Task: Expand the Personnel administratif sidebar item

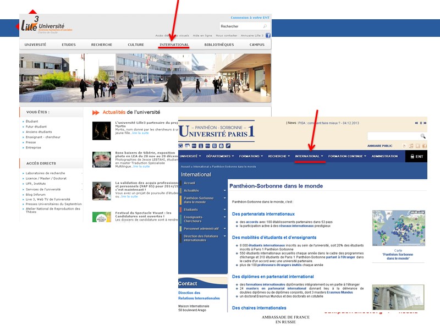Action: click(225, 229)
